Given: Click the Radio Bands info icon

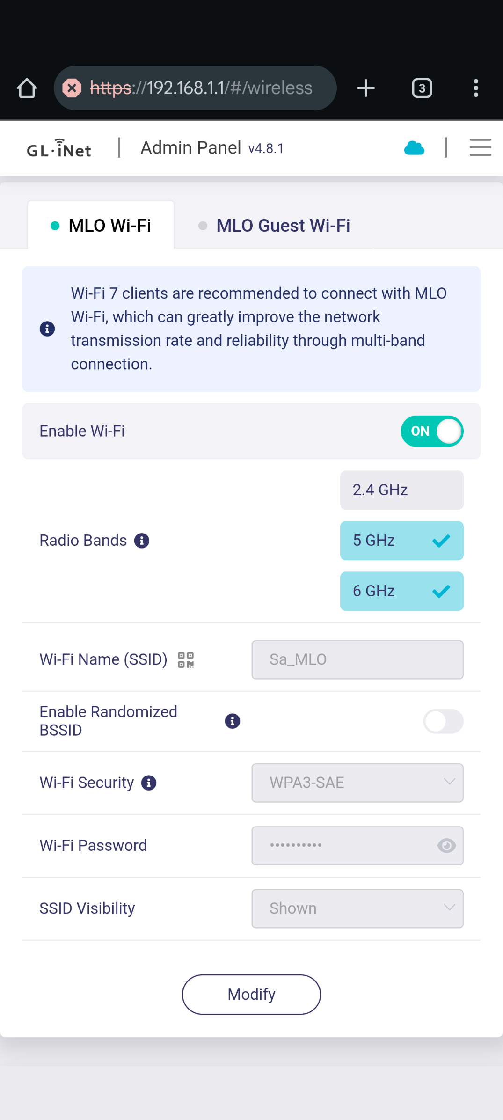Looking at the screenshot, I should (x=142, y=541).
